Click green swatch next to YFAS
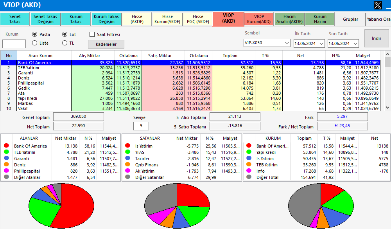This screenshot has width=391, height=229. [x=128, y=152]
